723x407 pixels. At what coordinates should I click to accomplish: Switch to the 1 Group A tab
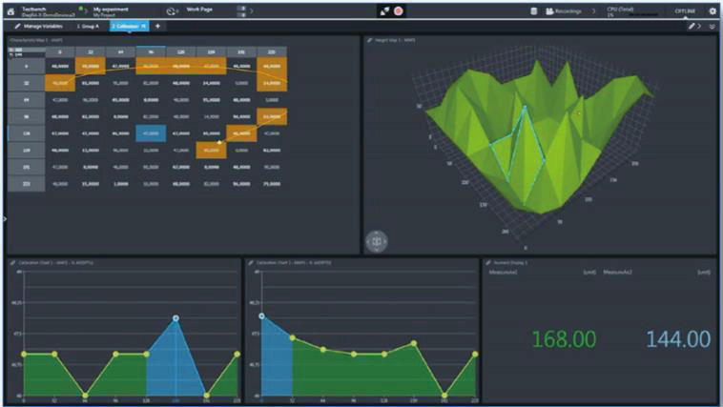click(x=88, y=27)
